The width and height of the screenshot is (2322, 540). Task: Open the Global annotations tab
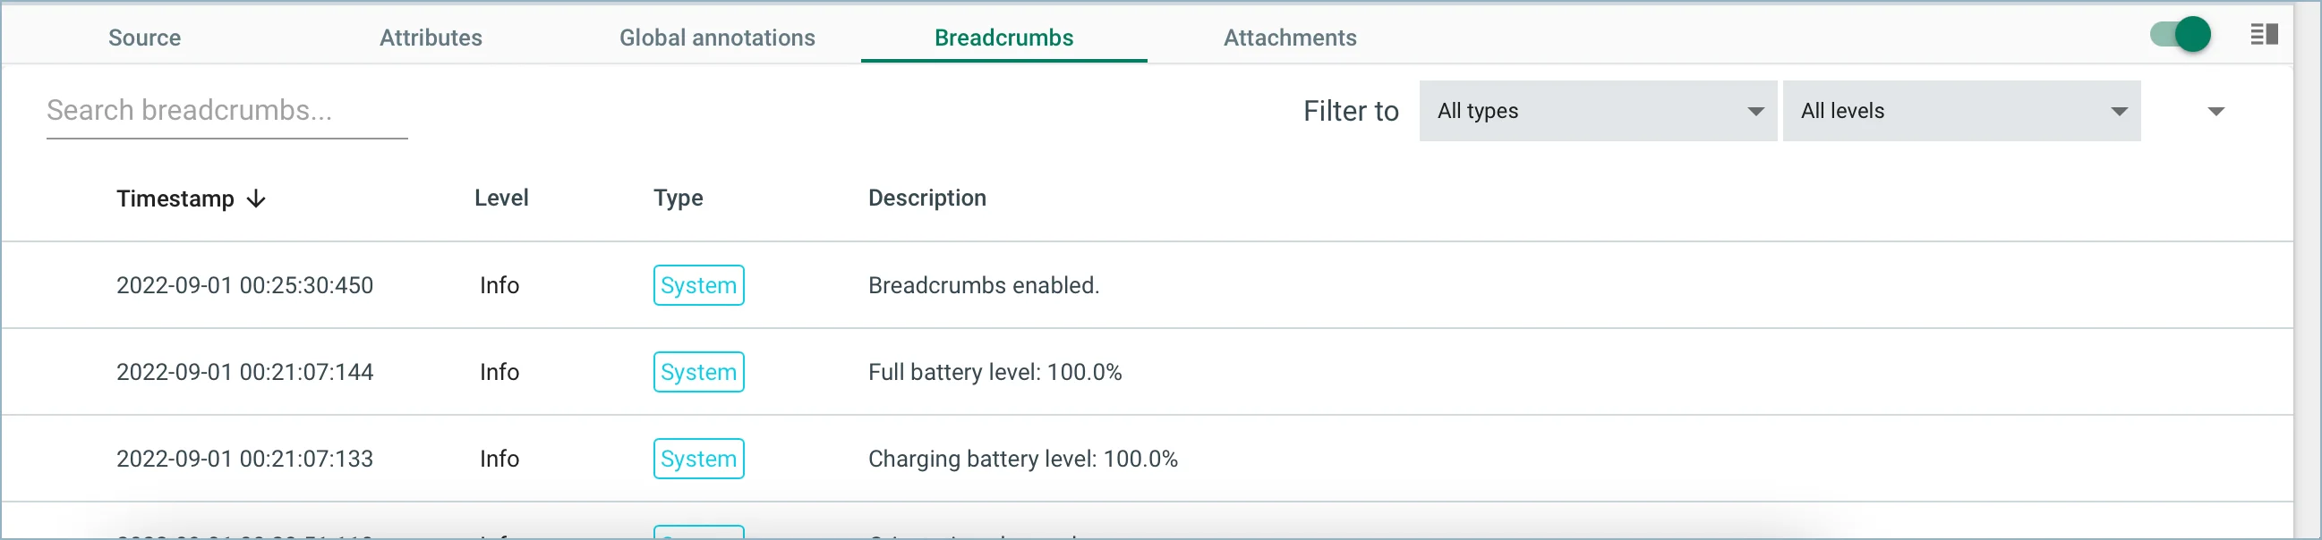716,38
